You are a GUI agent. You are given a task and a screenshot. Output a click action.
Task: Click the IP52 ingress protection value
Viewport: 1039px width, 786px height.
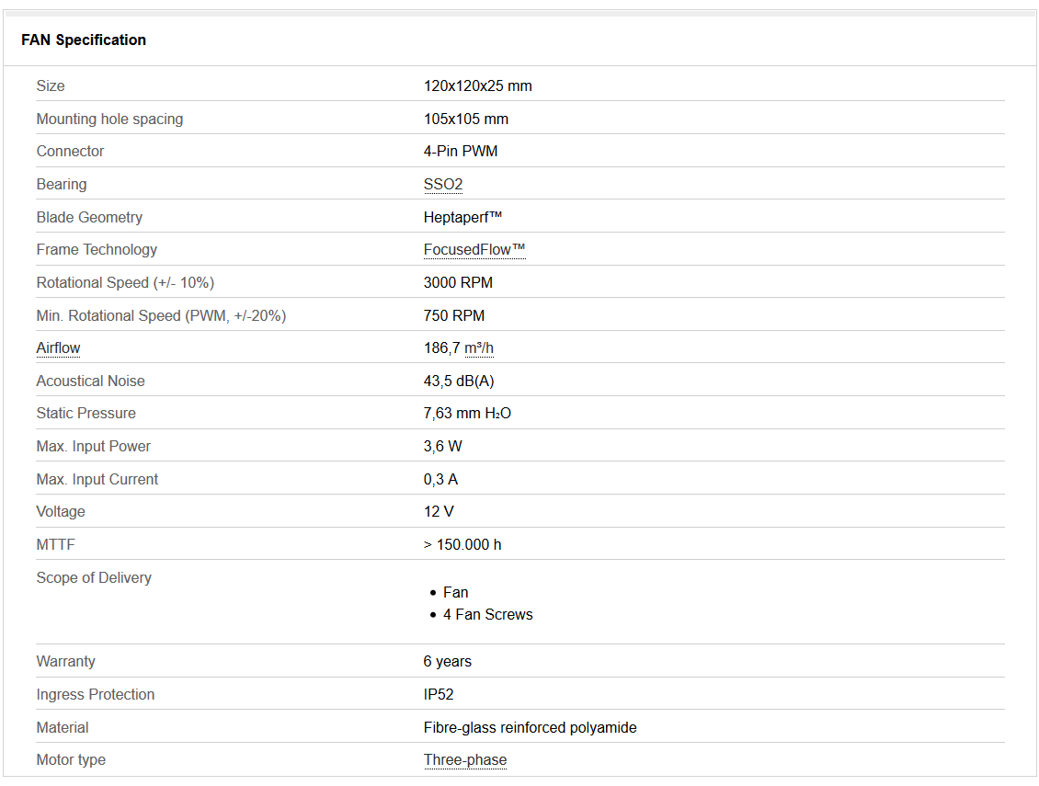(x=439, y=695)
